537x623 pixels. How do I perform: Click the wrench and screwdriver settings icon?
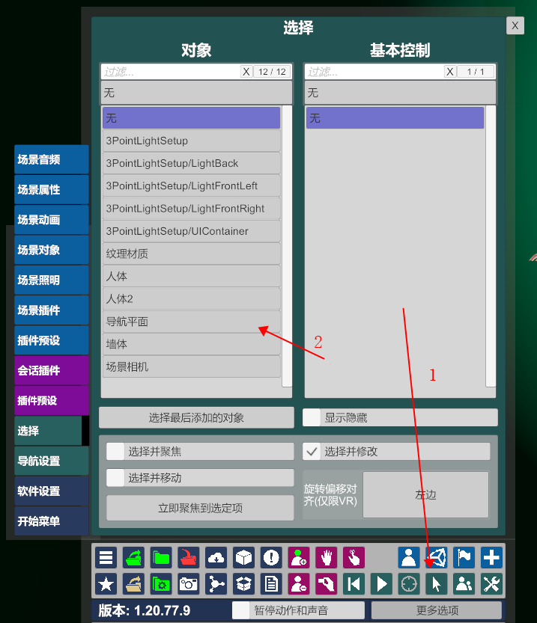point(491,584)
